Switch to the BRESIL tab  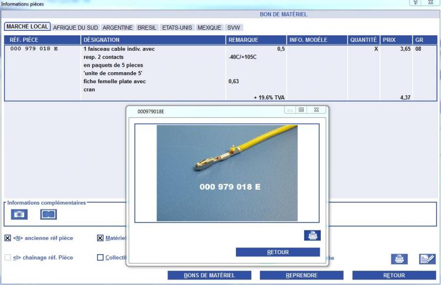(x=147, y=28)
